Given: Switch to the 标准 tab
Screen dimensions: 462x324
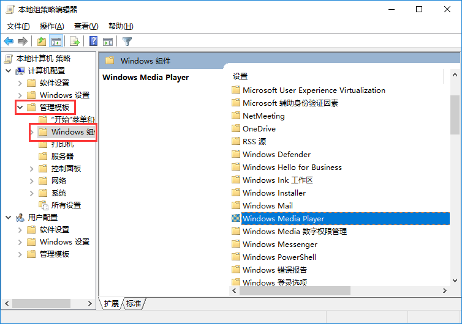Looking at the screenshot, I should [133, 304].
